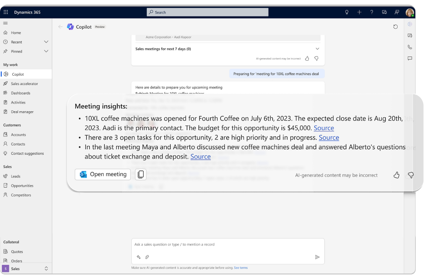Expand the Pinned list chevron

[46, 51]
